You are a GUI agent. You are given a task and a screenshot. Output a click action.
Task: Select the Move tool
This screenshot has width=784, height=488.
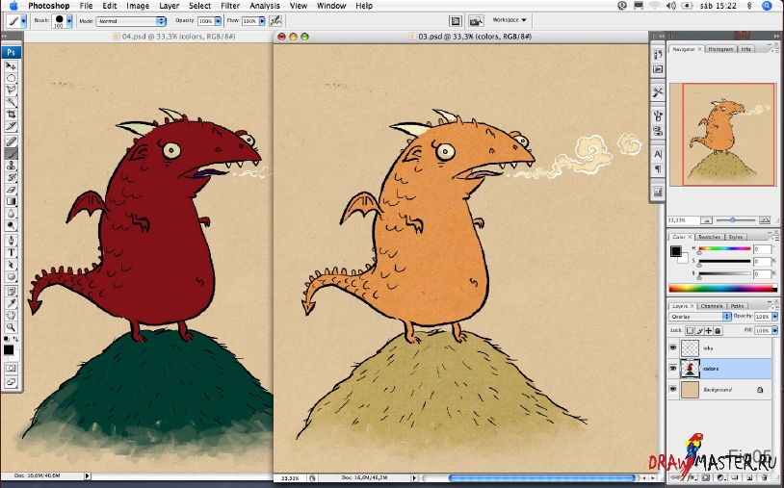(x=11, y=65)
